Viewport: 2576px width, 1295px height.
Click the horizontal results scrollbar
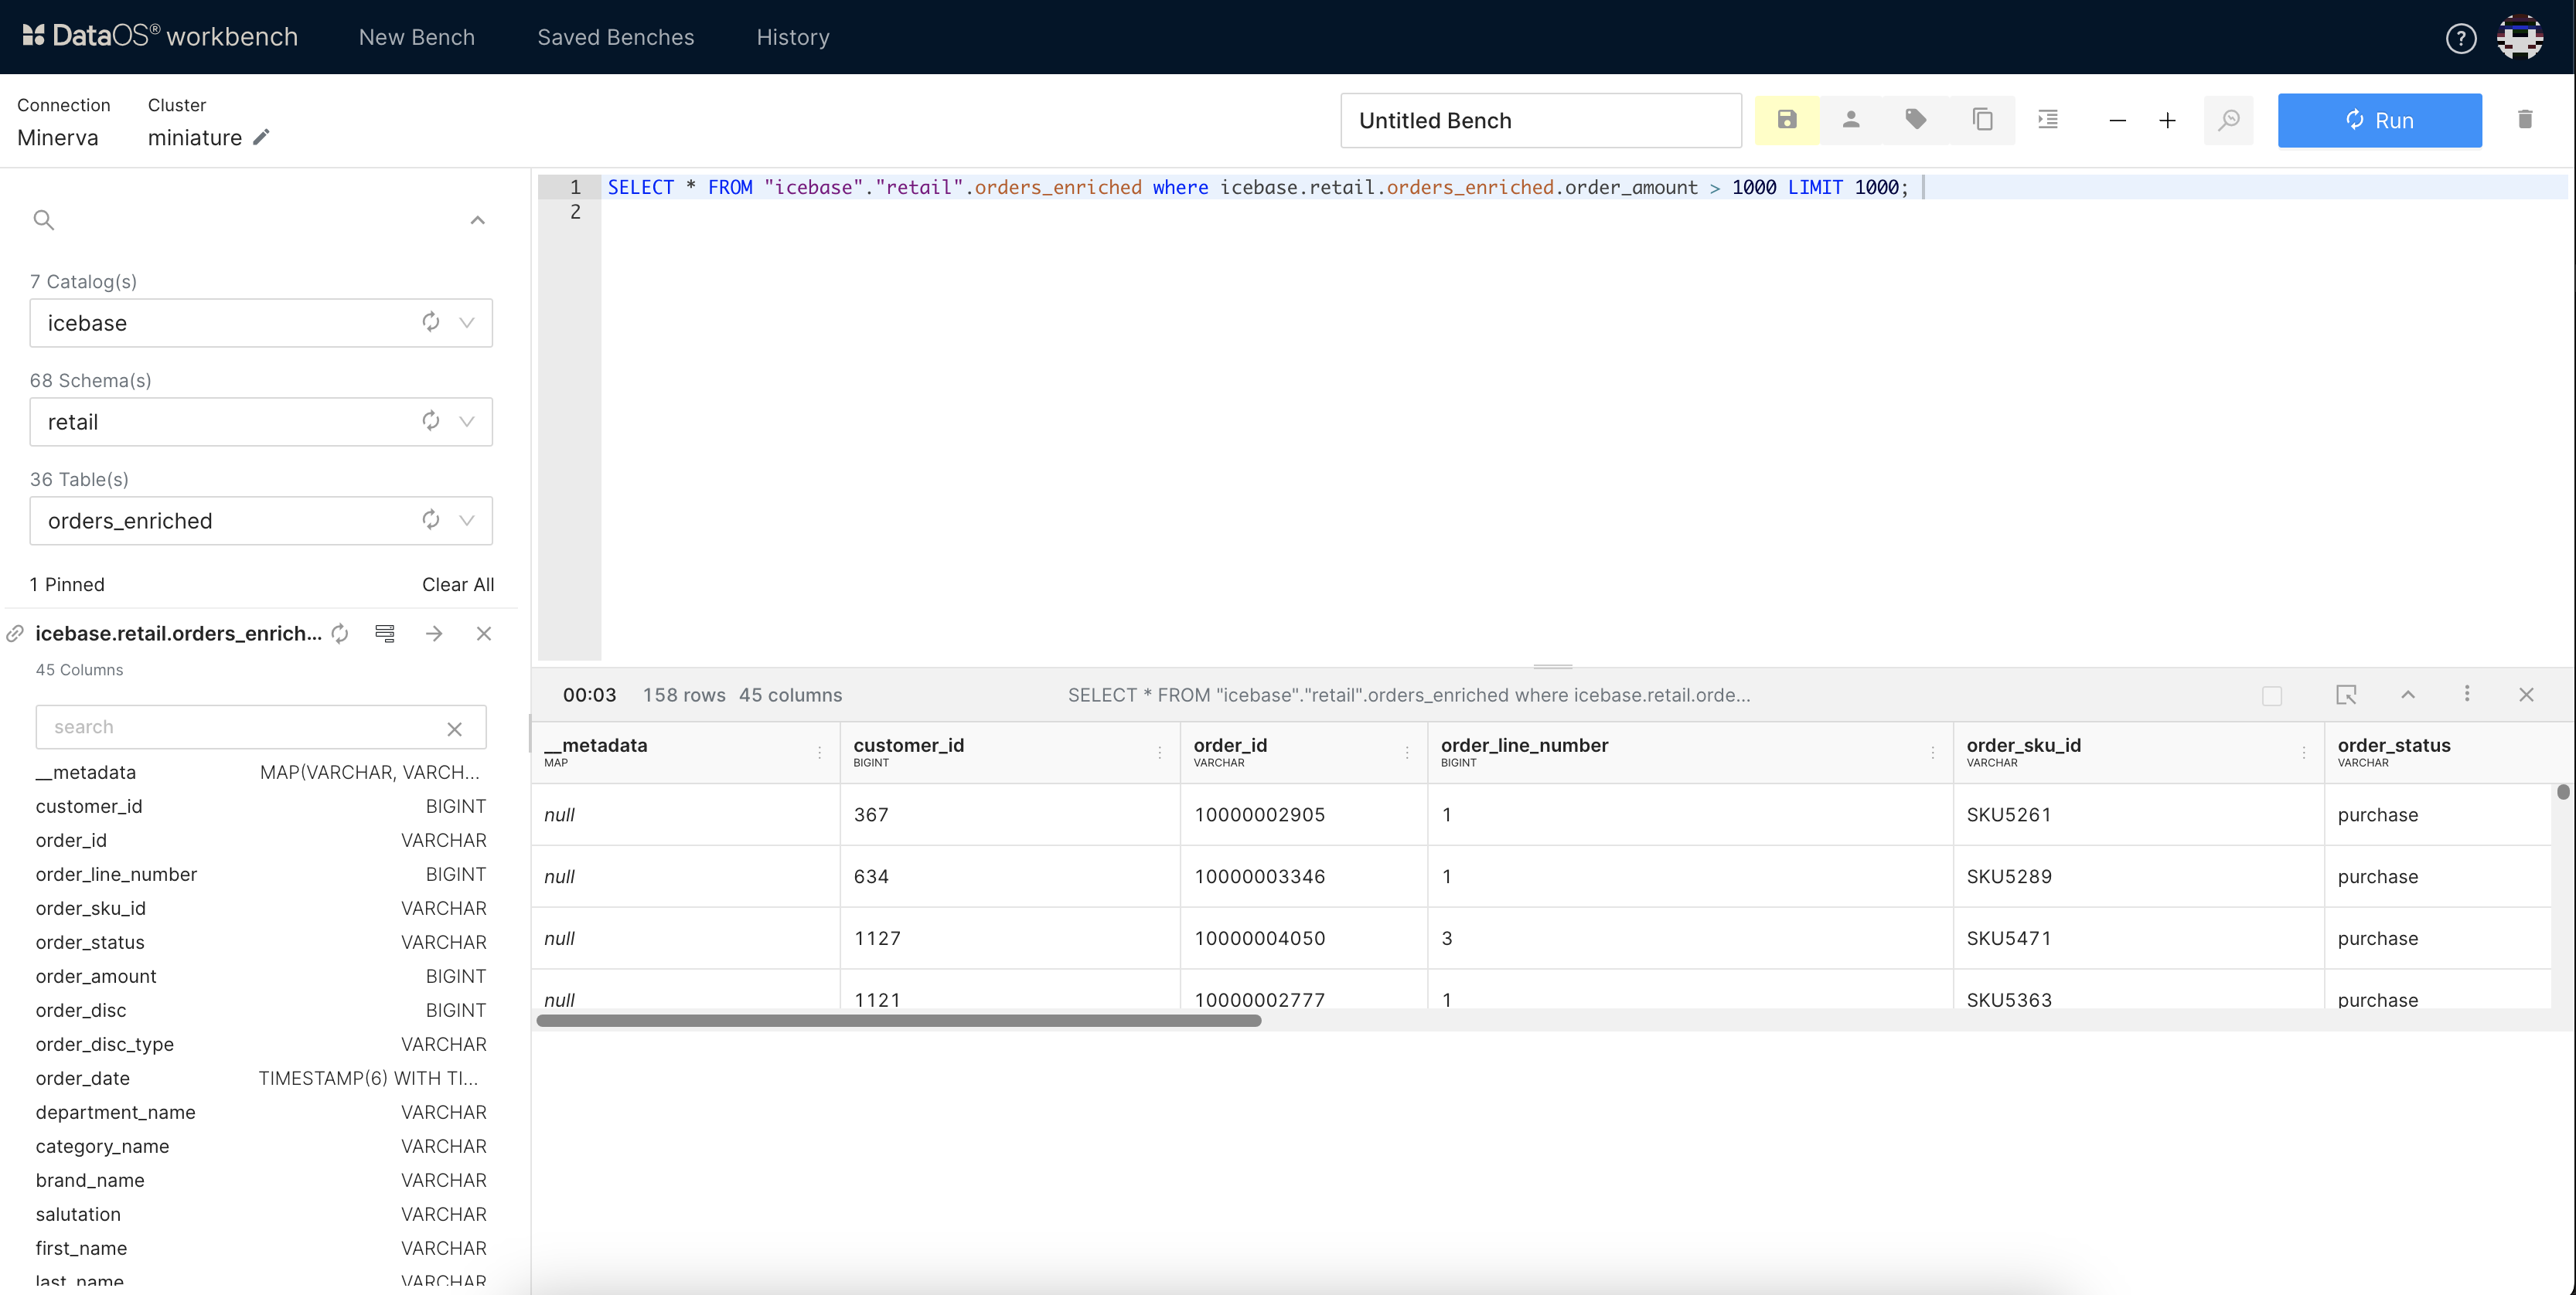(898, 1020)
